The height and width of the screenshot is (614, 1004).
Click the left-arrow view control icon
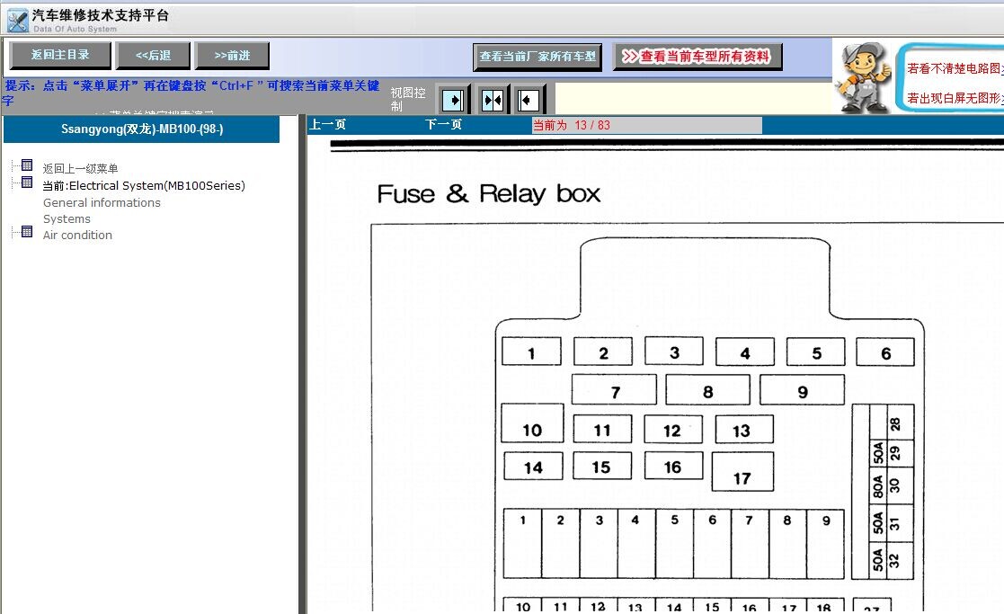pos(529,100)
